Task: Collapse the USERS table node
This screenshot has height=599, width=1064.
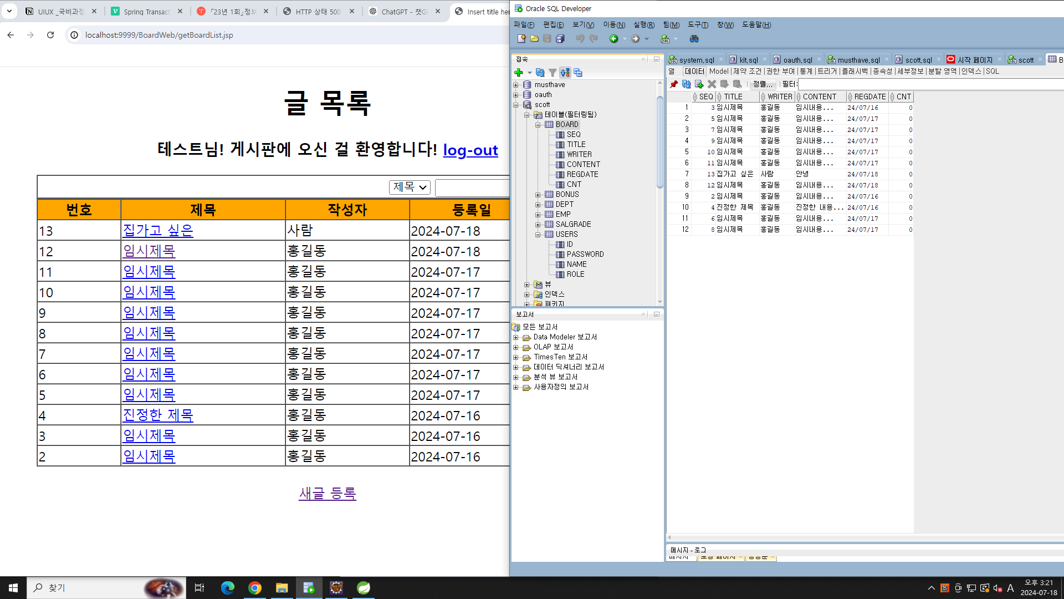Action: [x=538, y=235]
